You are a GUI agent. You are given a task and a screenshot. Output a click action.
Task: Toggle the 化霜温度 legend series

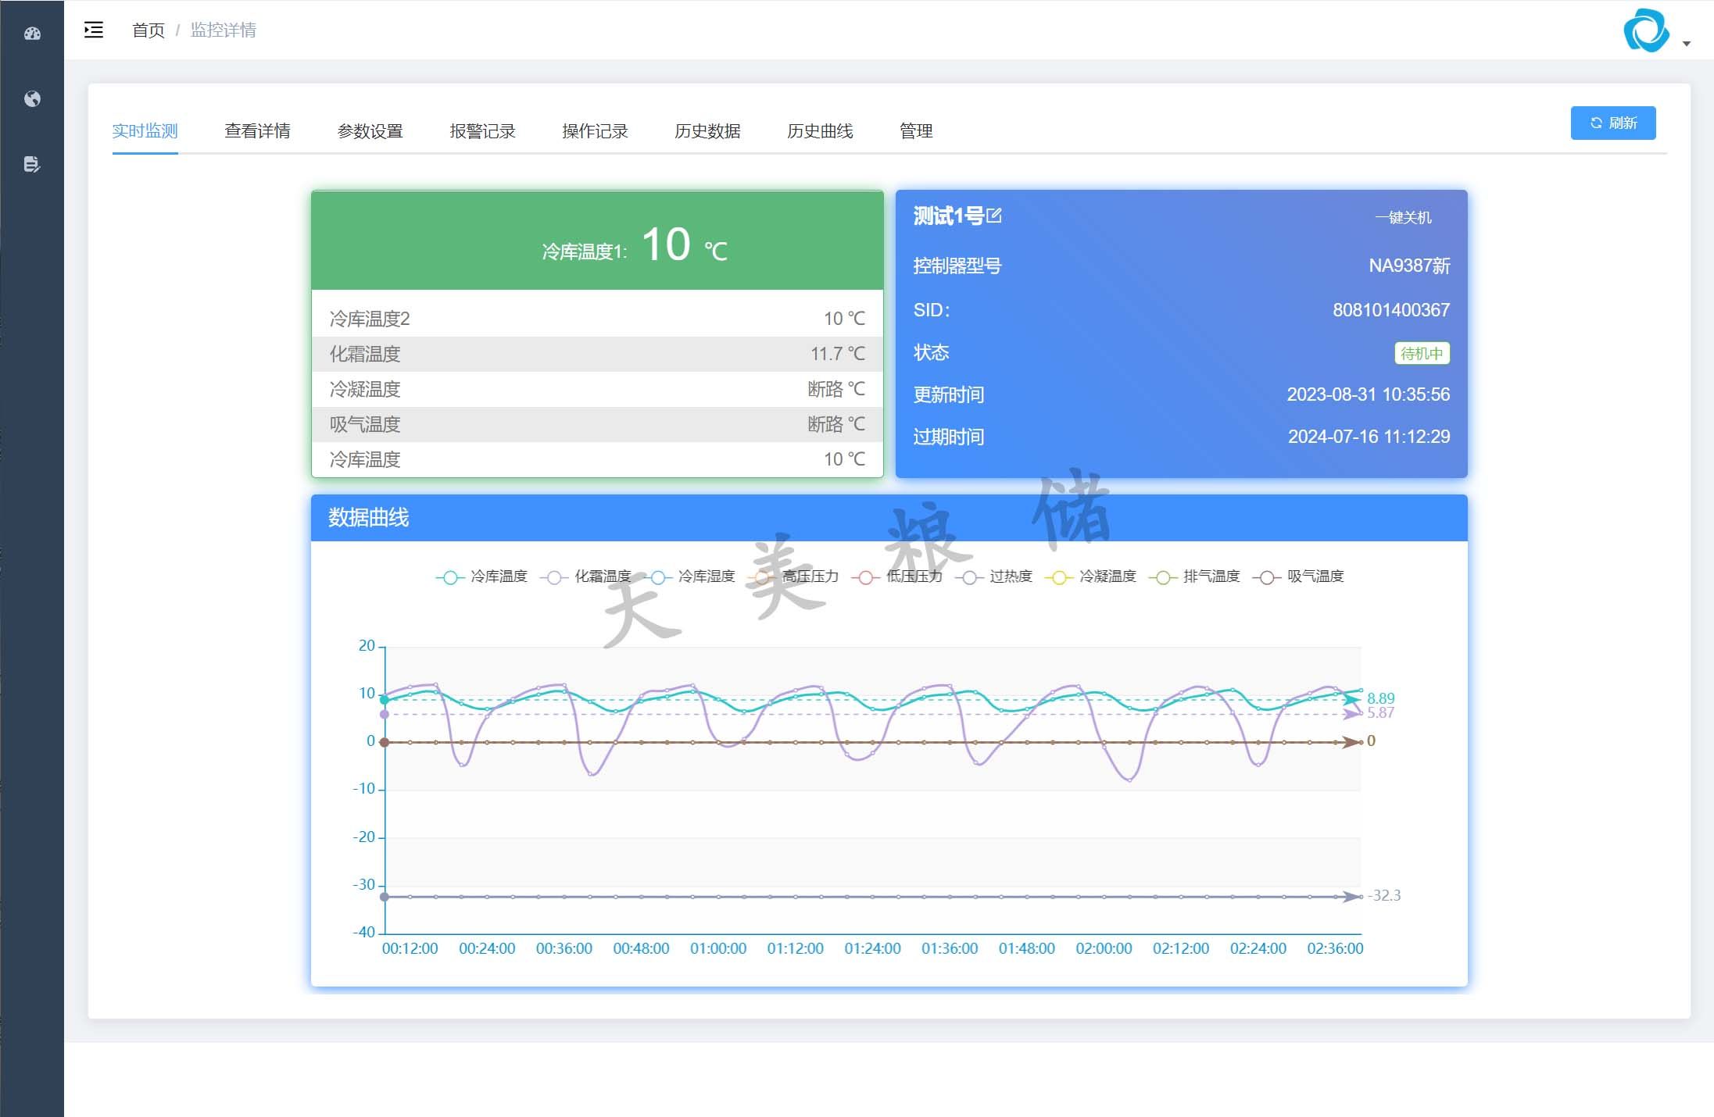pyautogui.click(x=586, y=576)
